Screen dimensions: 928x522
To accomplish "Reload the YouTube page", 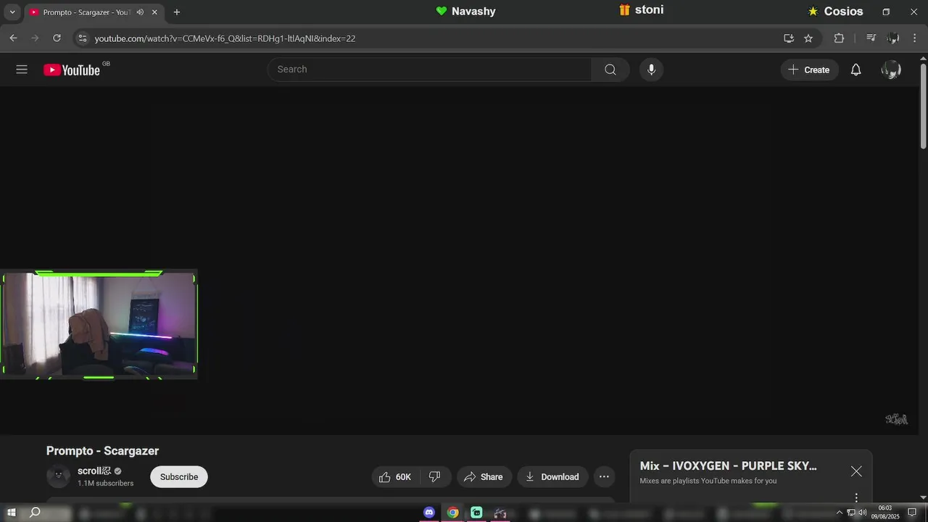I will 57,38.
